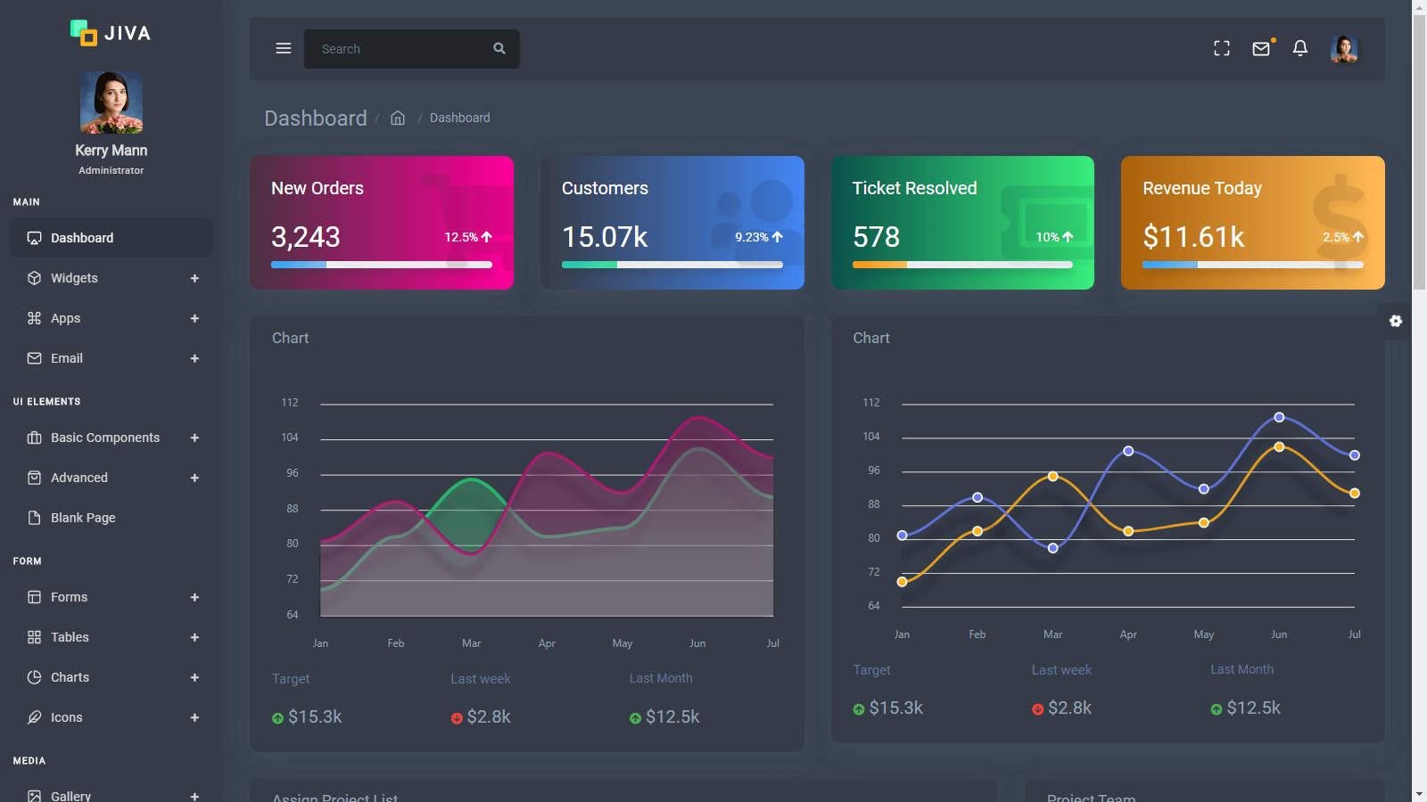
Task: Click the Last week label in right chart
Action: click(1061, 670)
